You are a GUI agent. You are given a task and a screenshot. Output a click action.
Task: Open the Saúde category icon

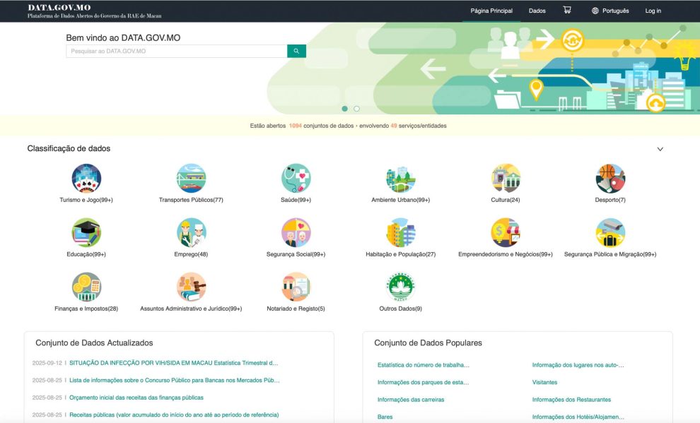[x=296, y=179]
